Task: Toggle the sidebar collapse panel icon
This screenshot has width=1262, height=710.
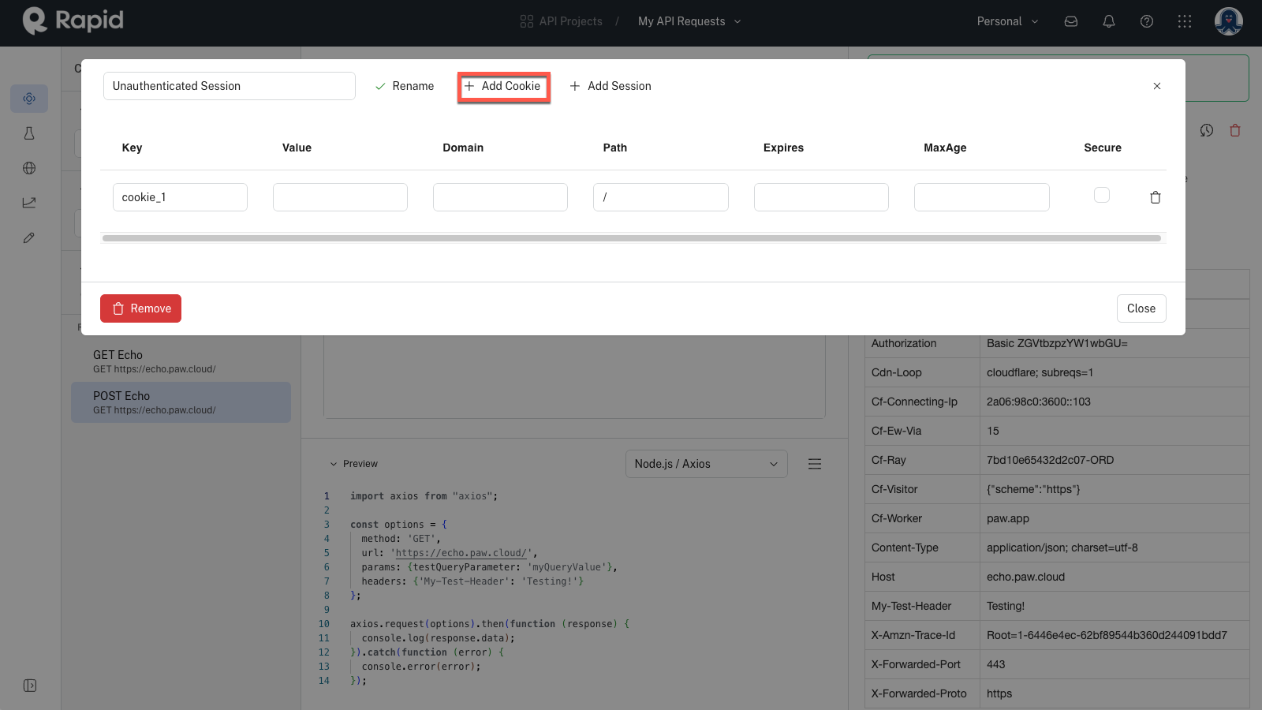Action: click(30, 686)
